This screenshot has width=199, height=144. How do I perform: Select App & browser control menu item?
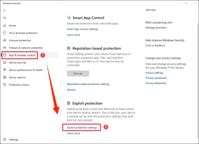click(x=22, y=55)
